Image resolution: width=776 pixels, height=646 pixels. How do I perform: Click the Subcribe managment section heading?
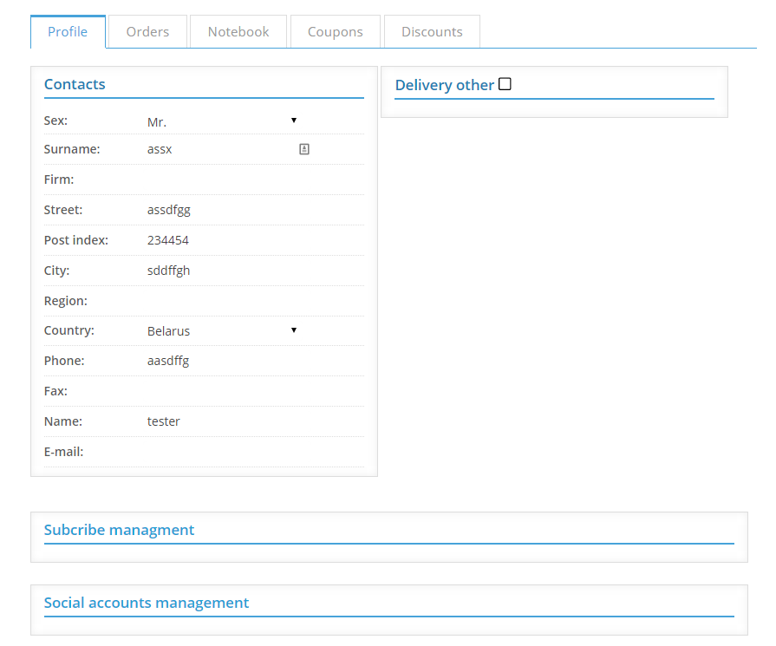pos(120,530)
